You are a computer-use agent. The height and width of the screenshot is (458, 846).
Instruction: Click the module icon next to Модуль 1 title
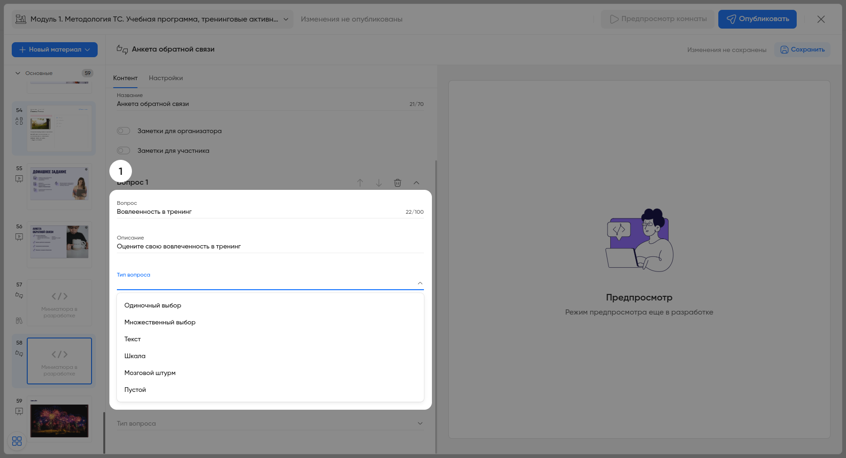[21, 19]
